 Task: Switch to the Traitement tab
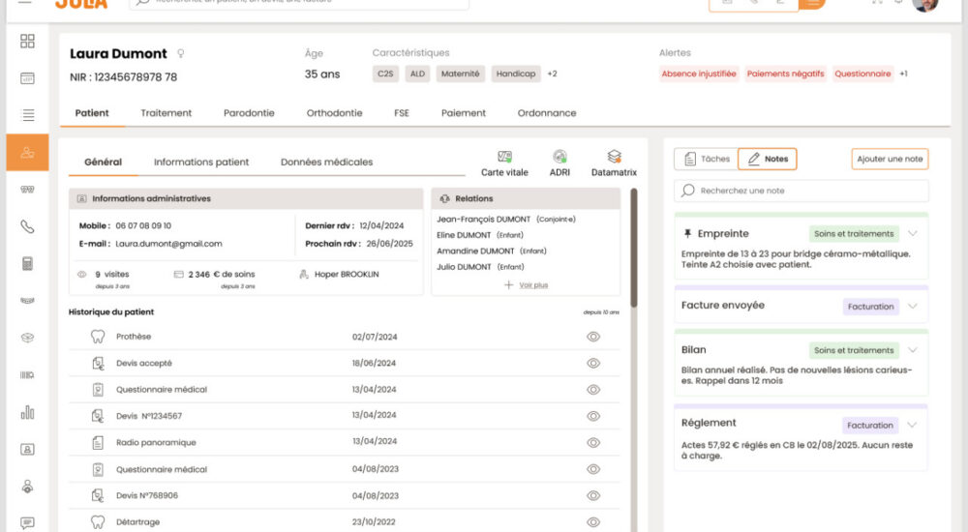pos(166,113)
